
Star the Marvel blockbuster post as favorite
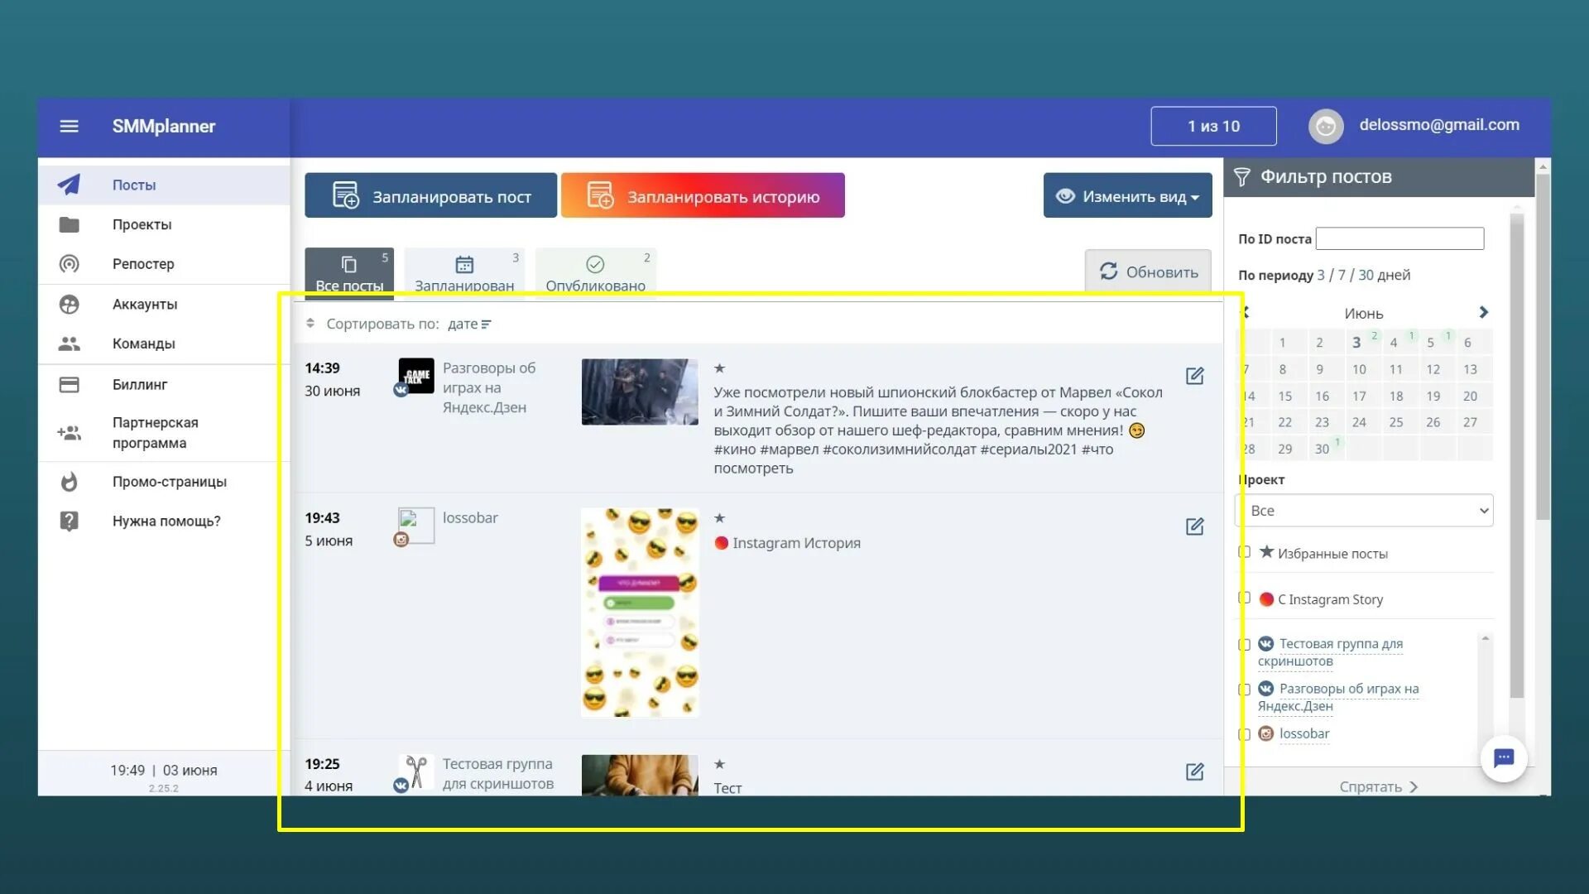point(719,368)
